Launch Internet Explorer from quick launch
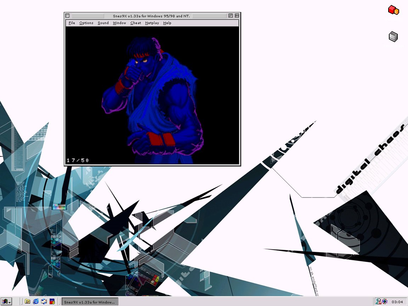 coord(36,302)
